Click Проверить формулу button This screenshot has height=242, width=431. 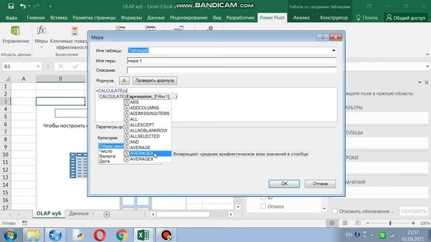(155, 81)
